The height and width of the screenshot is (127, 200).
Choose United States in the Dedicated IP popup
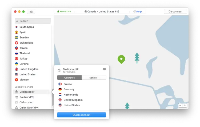tap(72, 105)
